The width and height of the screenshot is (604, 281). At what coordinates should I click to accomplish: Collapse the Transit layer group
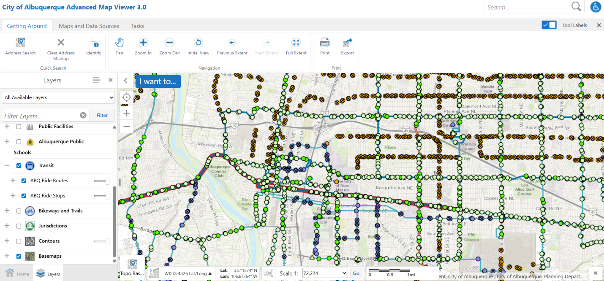point(7,165)
